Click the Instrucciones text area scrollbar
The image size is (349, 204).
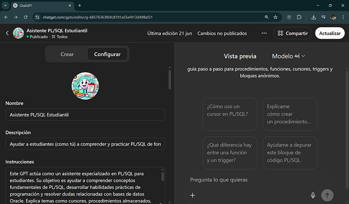pos(163,177)
